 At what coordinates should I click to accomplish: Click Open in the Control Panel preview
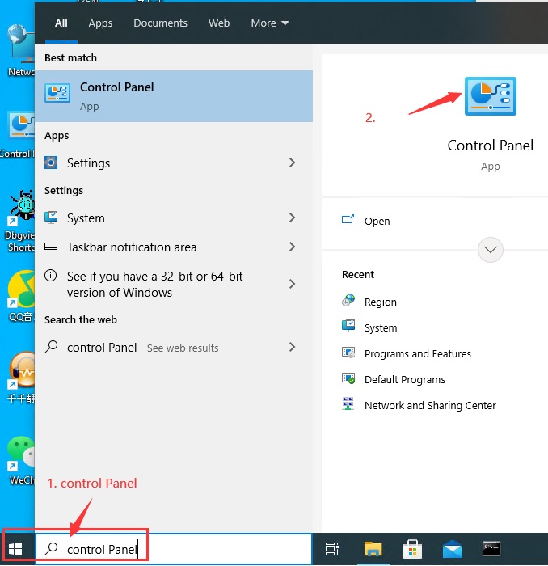pos(377,221)
